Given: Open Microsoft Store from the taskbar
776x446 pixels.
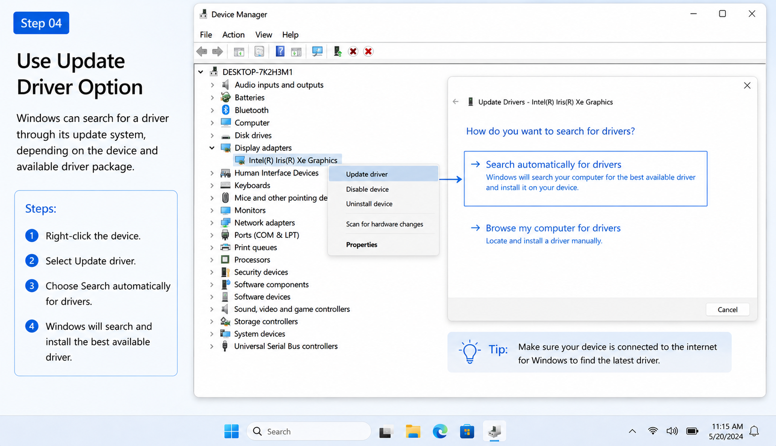Looking at the screenshot, I should [467, 431].
